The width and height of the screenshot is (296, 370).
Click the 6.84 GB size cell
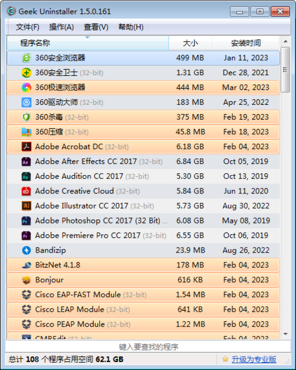pyautogui.click(x=190, y=162)
